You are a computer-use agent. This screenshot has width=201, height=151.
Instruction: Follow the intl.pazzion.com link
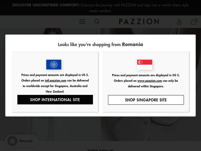pos(55,80)
